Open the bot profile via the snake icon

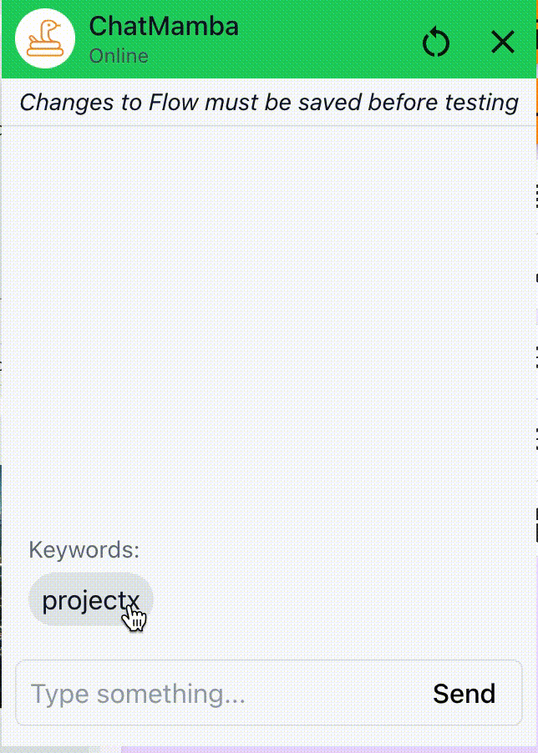tap(45, 38)
